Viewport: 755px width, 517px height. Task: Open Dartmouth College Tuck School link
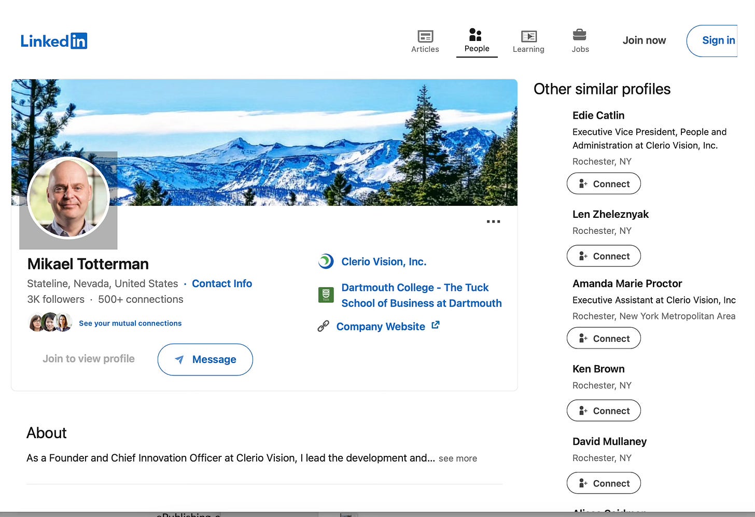pos(421,295)
